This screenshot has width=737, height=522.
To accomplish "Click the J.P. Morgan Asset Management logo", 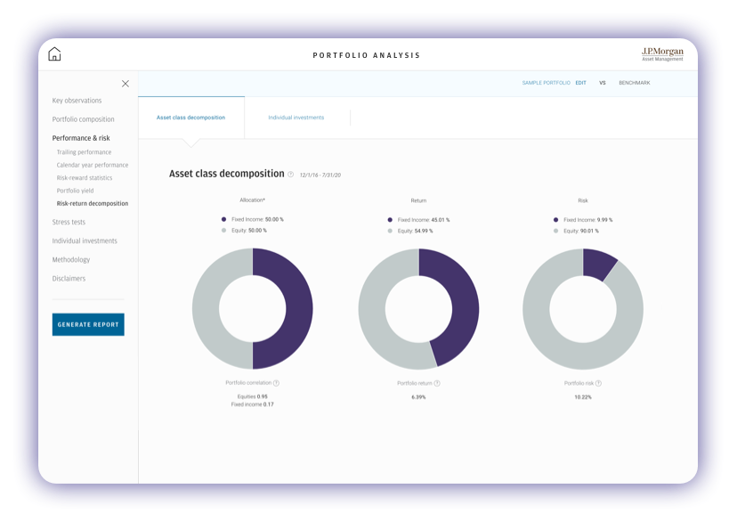I will tap(662, 54).
